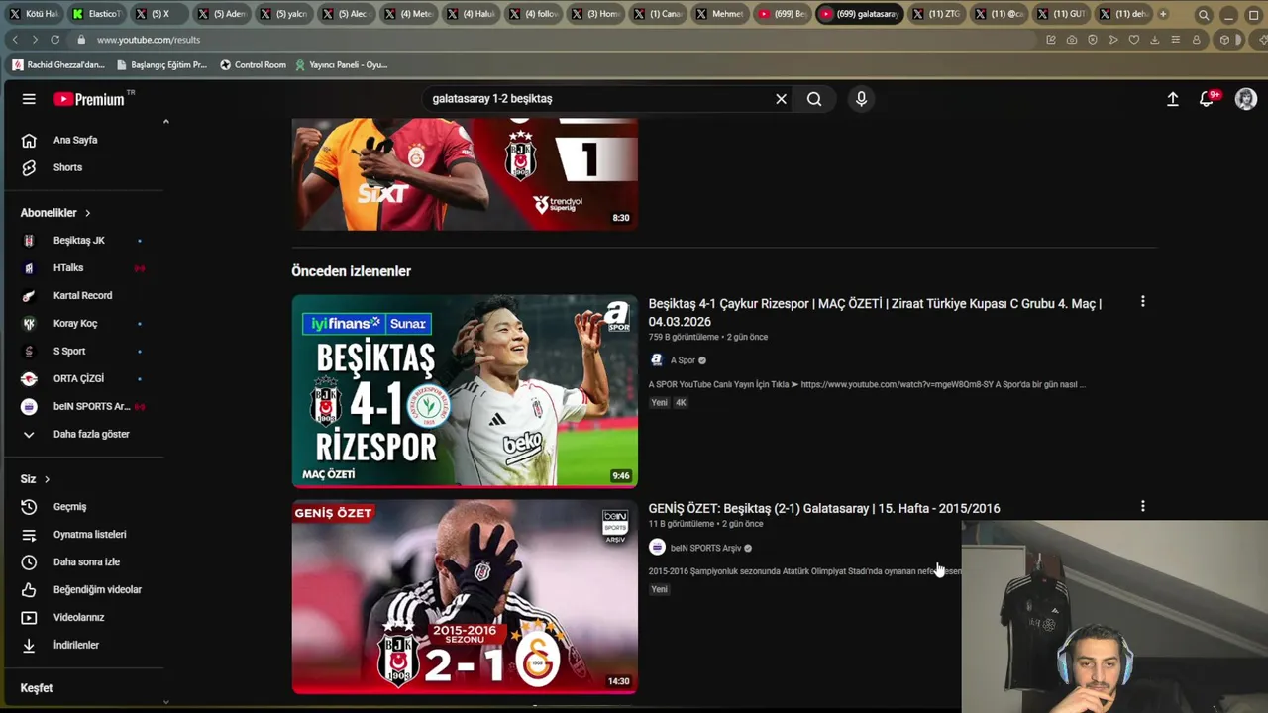Click the 2015-2016 Sezonu 2-1 thumbnail
Screen dimensions: 1268x713
click(x=465, y=596)
